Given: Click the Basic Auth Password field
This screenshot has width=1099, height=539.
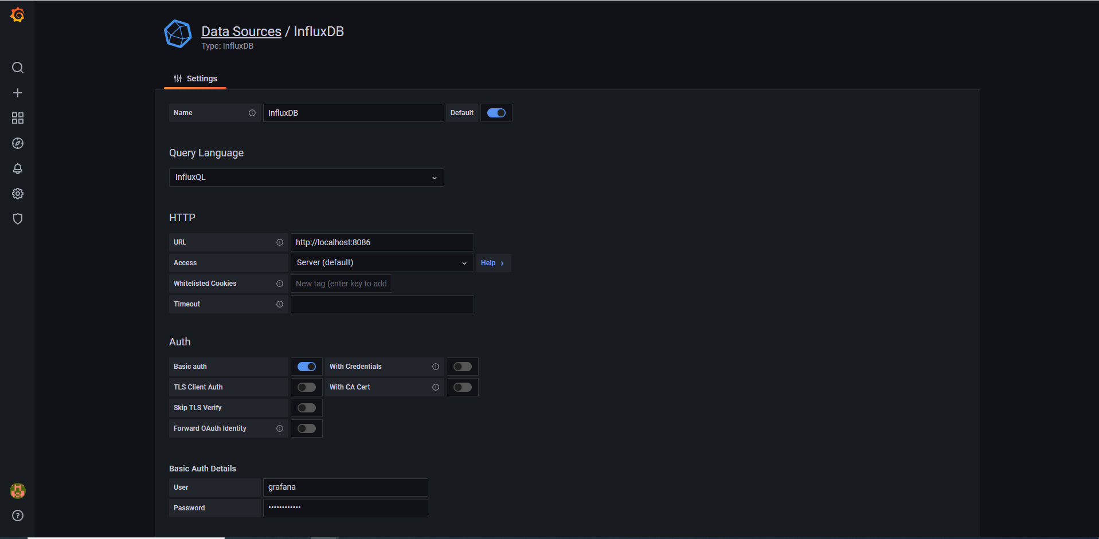Looking at the screenshot, I should [x=346, y=508].
